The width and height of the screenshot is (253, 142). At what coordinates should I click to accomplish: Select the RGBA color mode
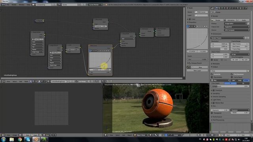pos(246,80)
